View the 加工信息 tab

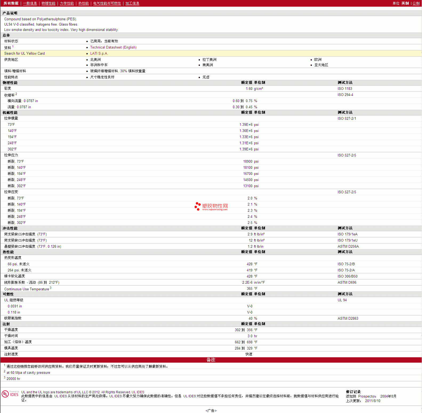[x=132, y=3]
